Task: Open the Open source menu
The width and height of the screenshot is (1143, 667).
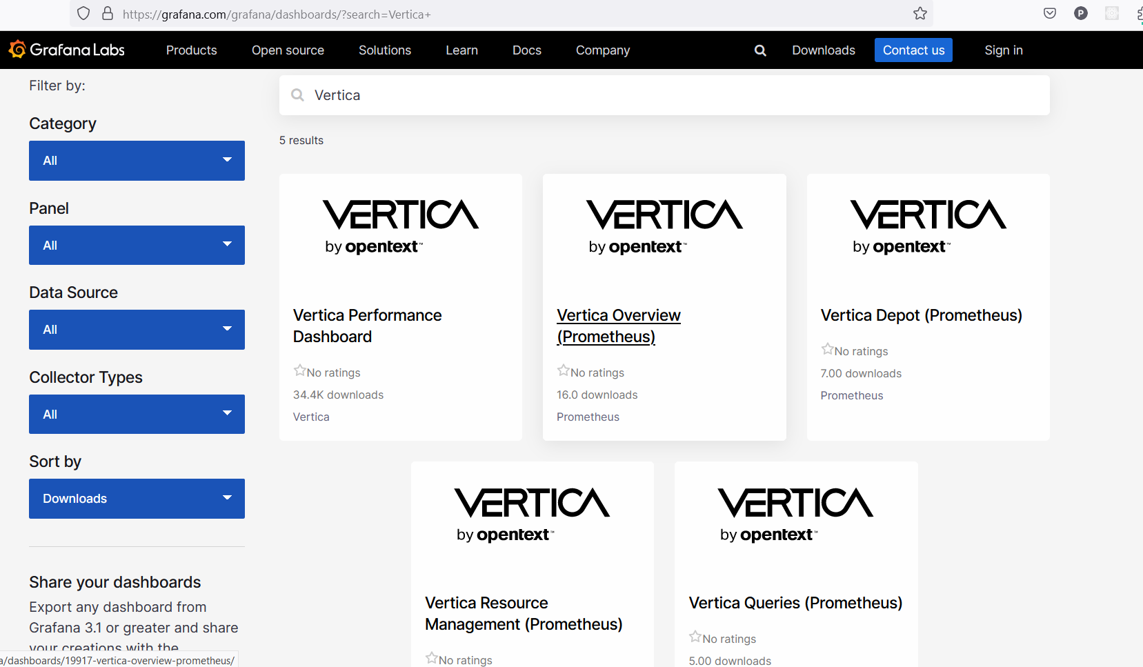Action: (x=288, y=50)
